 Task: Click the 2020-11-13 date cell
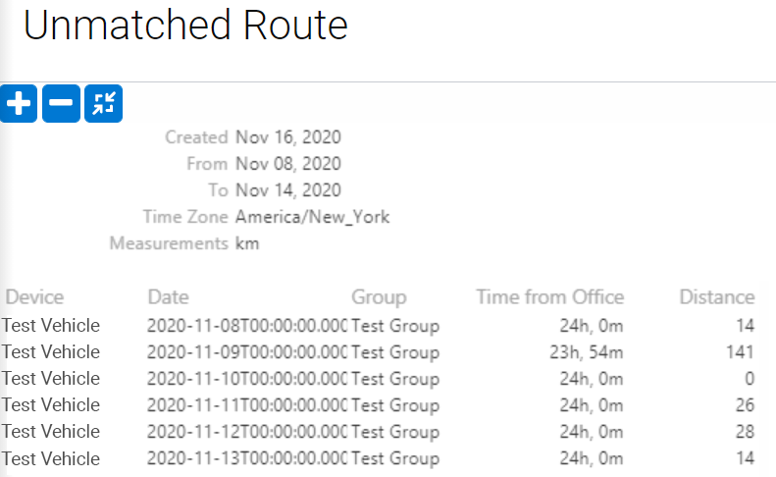247,458
